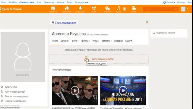Open Русский language dropdown
The width and height of the screenshot is (193, 109).
click(171, 2)
